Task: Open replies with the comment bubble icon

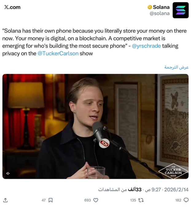Action: click(x=186, y=200)
